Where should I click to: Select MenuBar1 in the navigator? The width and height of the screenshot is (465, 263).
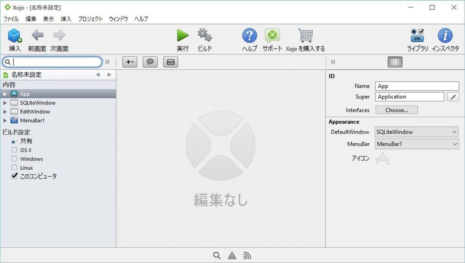[32, 120]
